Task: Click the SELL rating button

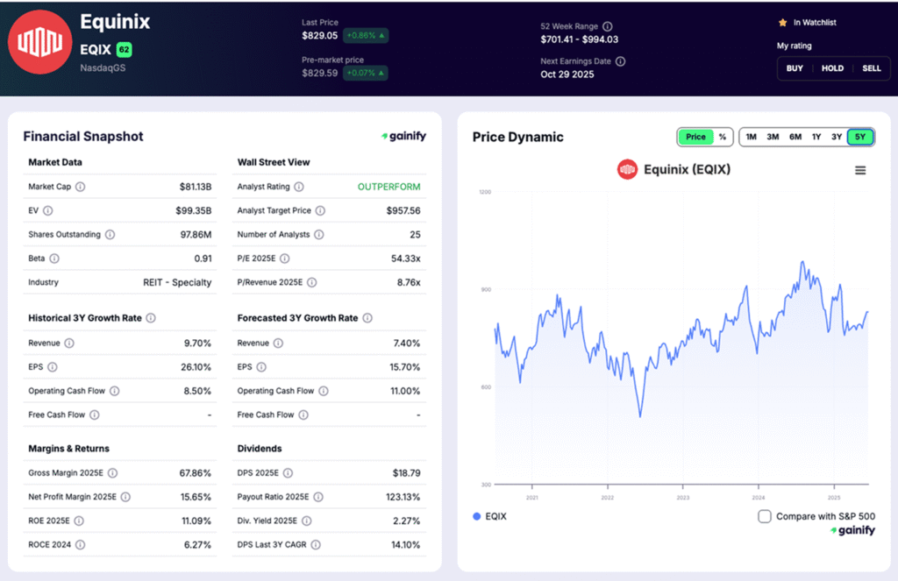Action: point(872,67)
